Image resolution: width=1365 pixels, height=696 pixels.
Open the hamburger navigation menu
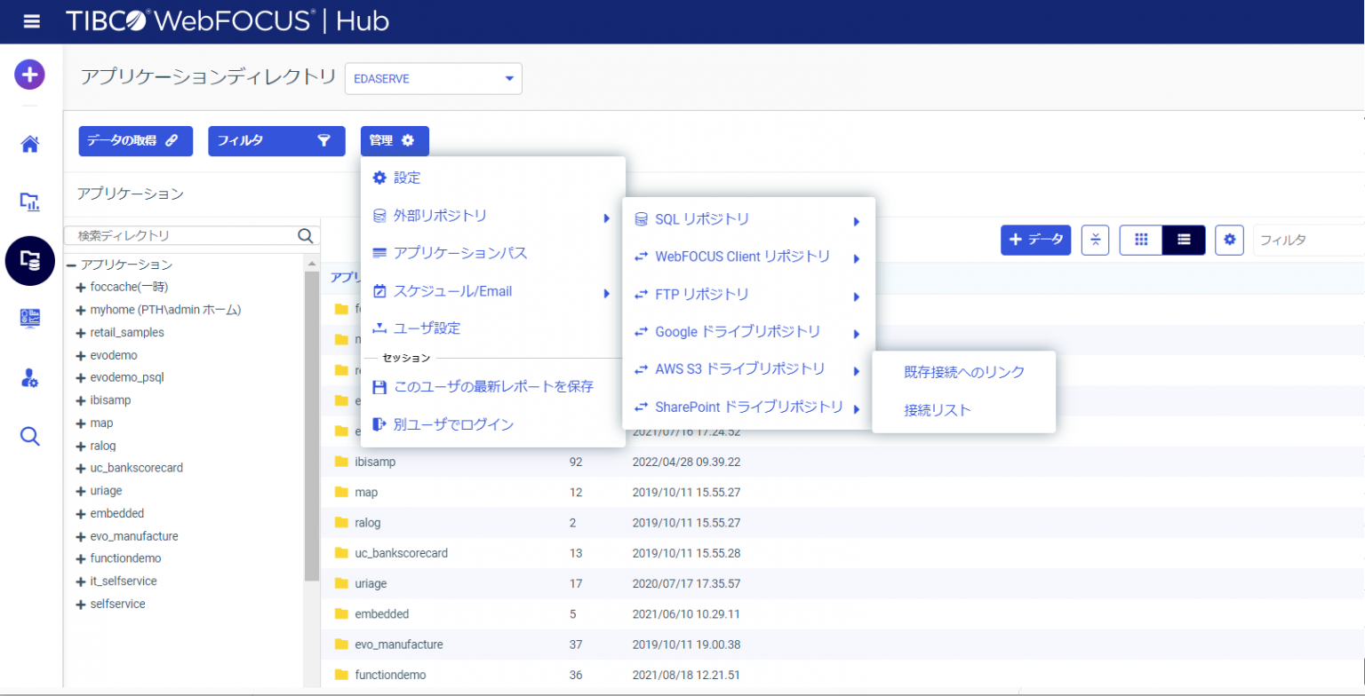(x=30, y=21)
